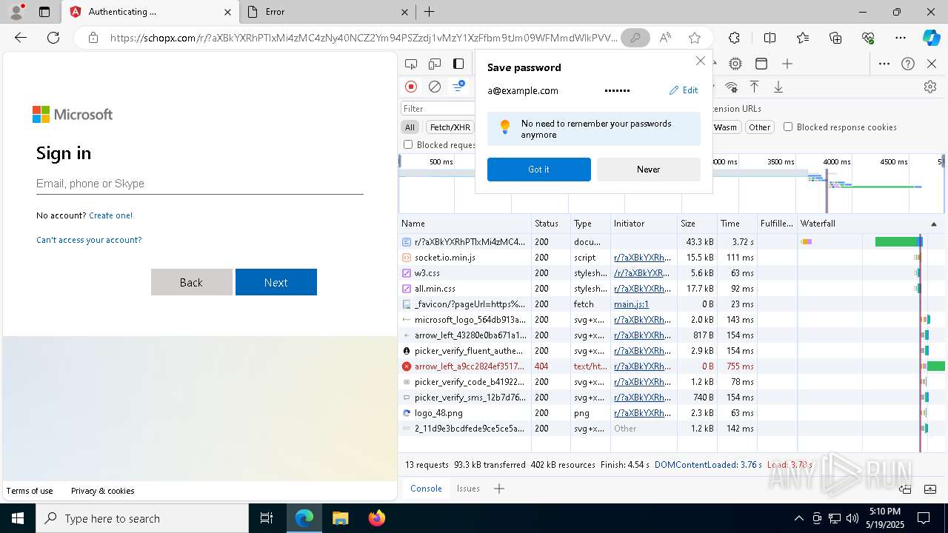Open DevTools customize menu ellipsis
Viewport: 948px width, 533px height.
pyautogui.click(x=884, y=64)
